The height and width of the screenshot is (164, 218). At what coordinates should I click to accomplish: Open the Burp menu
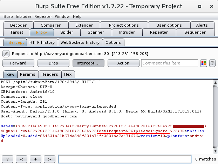8,16
